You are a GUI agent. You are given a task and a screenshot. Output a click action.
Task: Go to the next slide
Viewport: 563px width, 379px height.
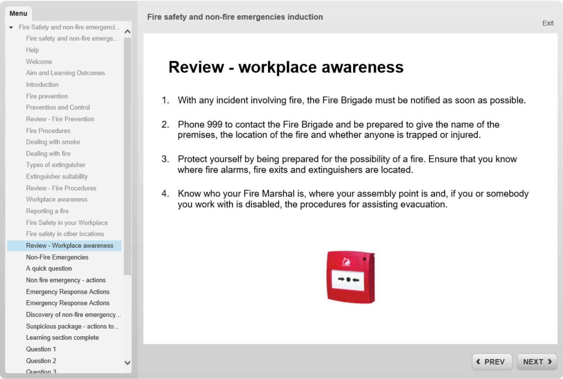click(537, 361)
